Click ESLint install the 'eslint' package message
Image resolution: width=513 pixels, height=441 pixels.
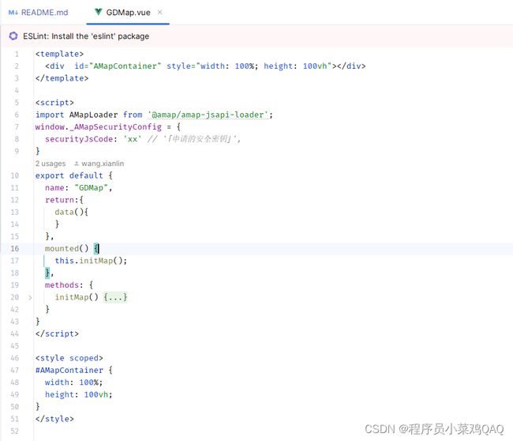86,36
